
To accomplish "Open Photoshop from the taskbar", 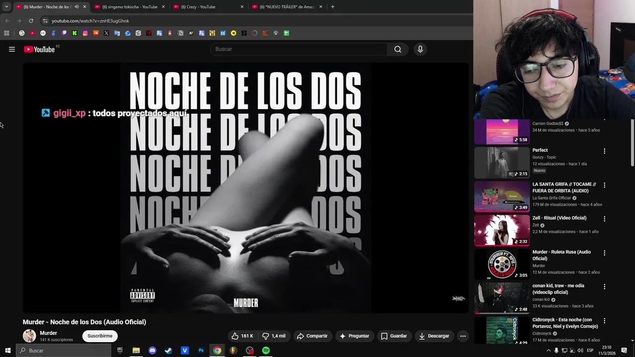I will 201,351.
